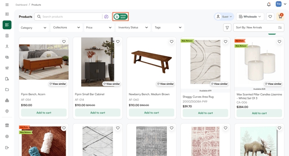Toggle the Order Mode switch
Image resolution: width=289 pixels, height=156 pixels.
click(120, 17)
